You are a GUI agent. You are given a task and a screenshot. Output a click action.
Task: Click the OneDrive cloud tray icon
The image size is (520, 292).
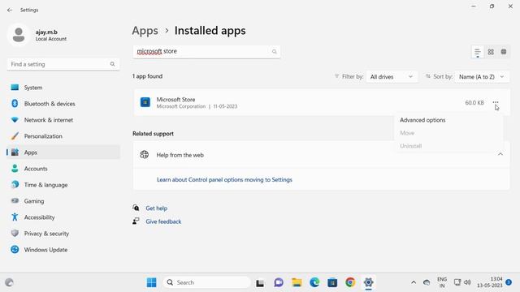point(427,282)
